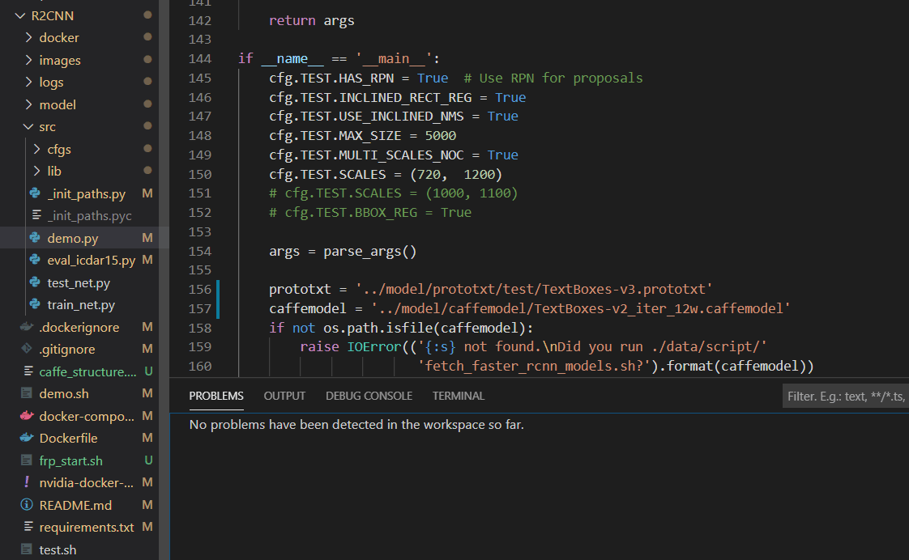Open the docker-compose file
Screen dimensions: 909x560
coord(87,416)
